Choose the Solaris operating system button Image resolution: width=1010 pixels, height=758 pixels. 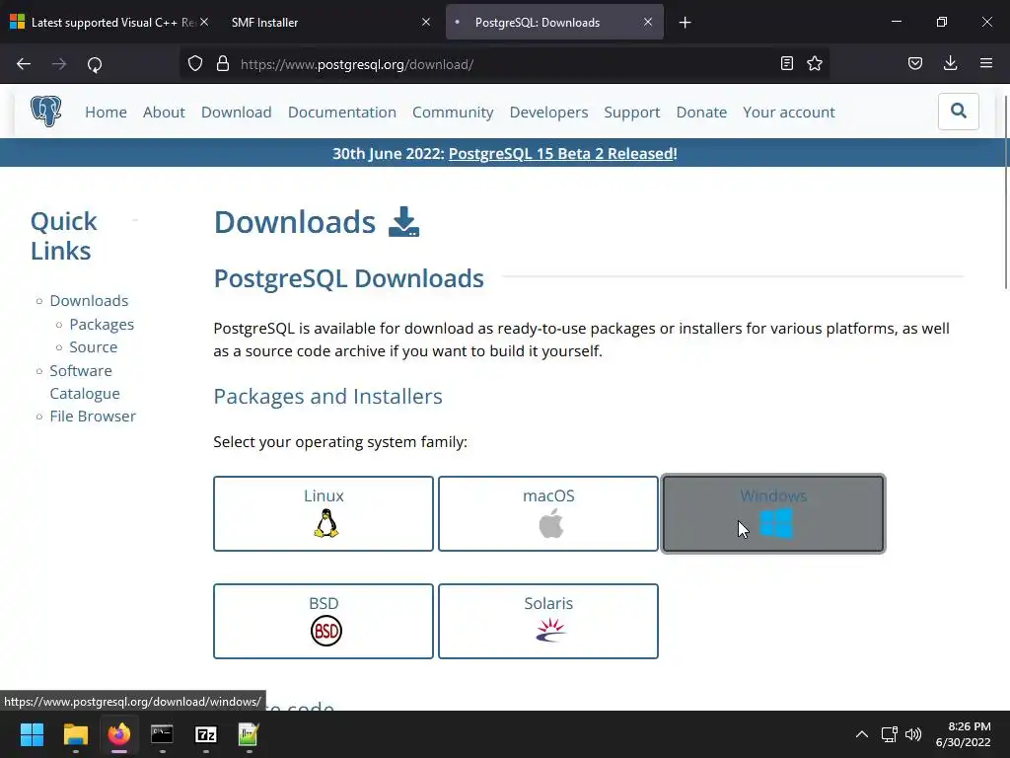[548, 622]
